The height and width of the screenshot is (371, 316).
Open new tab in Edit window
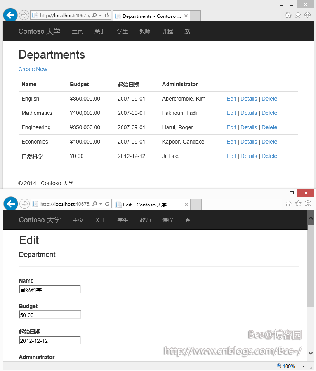pos(196,205)
